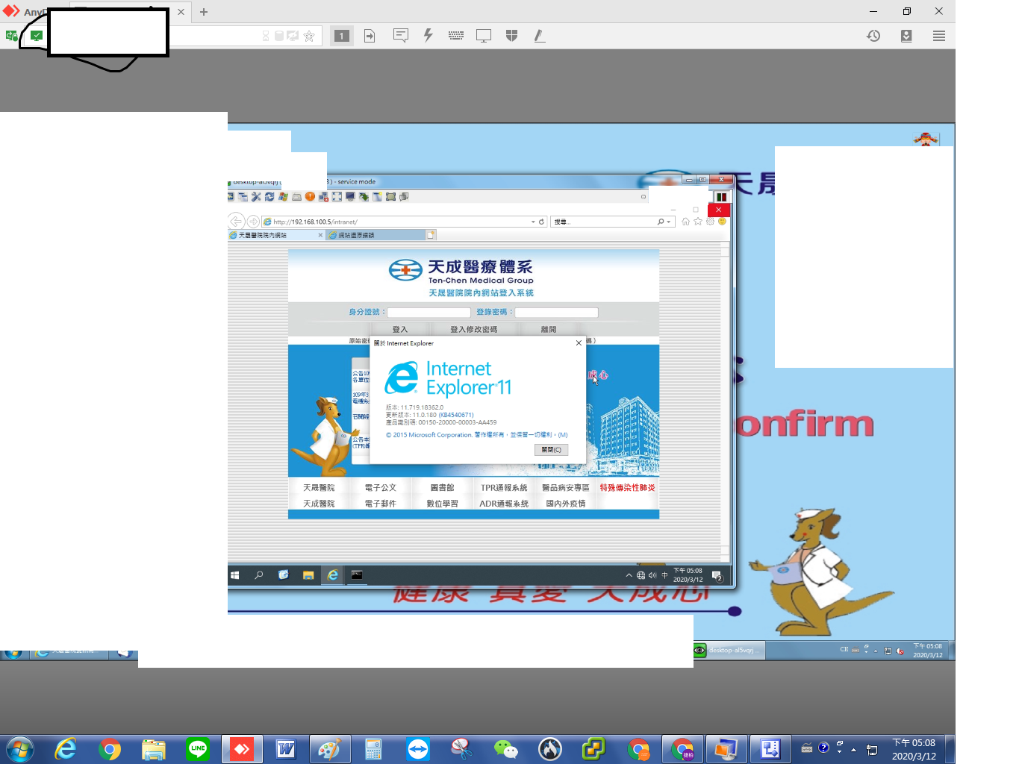
Task: Open remote taskbar File Explorer icon
Action: pyautogui.click(x=308, y=575)
